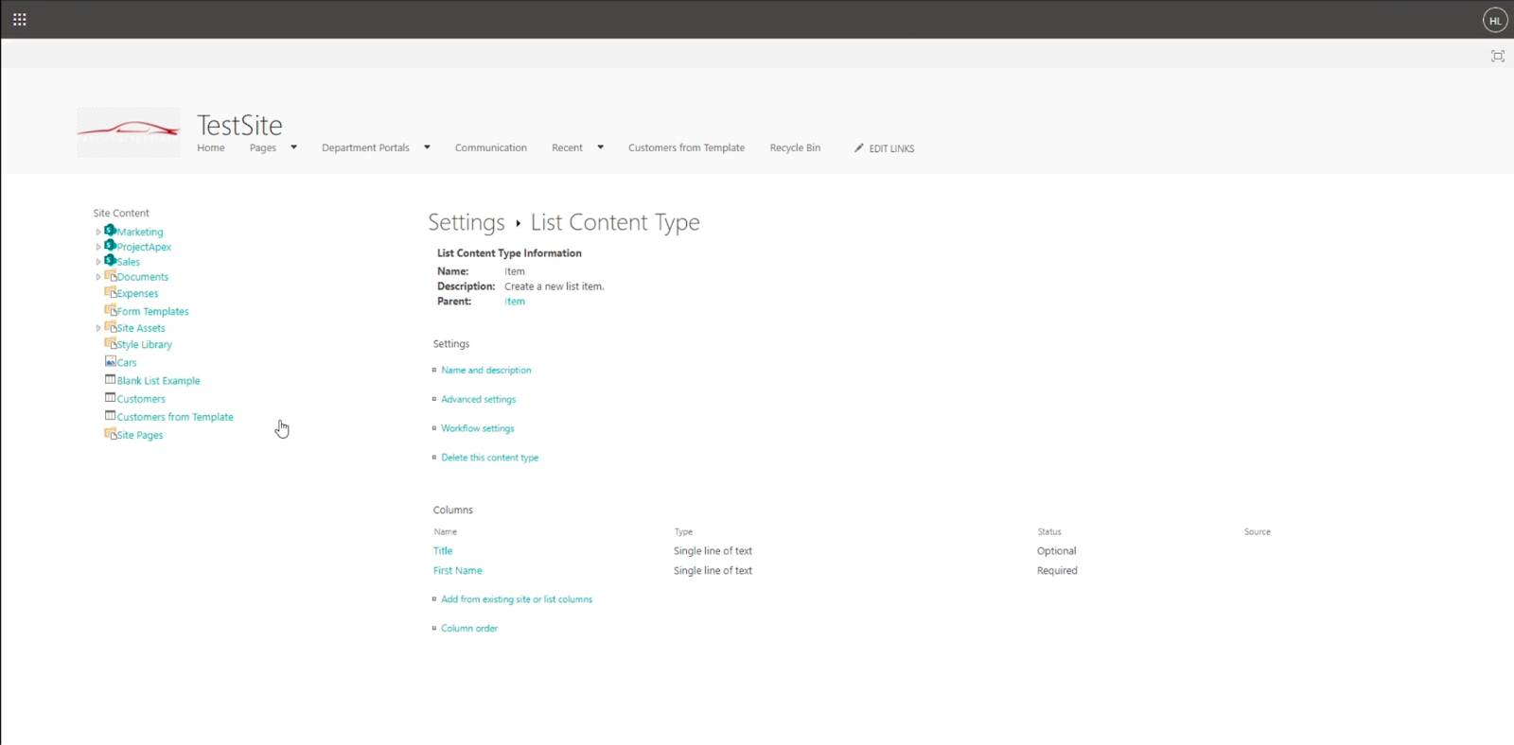Click the TestSite site title
1514x745 pixels.
coord(239,125)
